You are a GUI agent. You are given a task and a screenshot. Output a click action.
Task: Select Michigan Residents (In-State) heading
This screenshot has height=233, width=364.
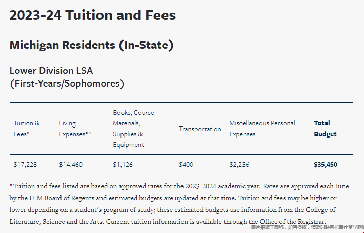point(91,45)
